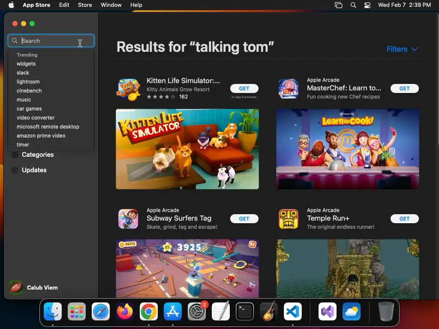The image size is (439, 329).
Task: Select trending search 'timer'
Action: [x=23, y=145]
